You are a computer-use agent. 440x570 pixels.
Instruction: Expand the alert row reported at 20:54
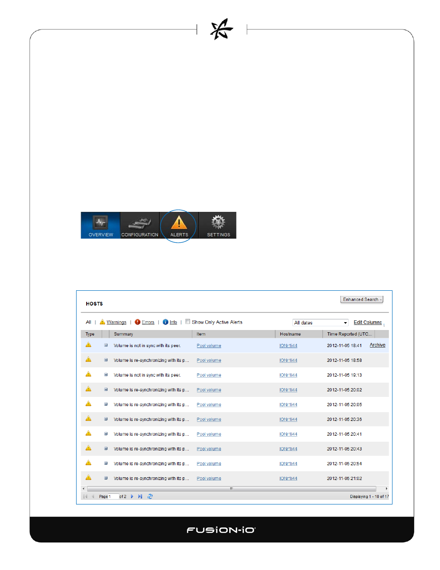click(106, 463)
